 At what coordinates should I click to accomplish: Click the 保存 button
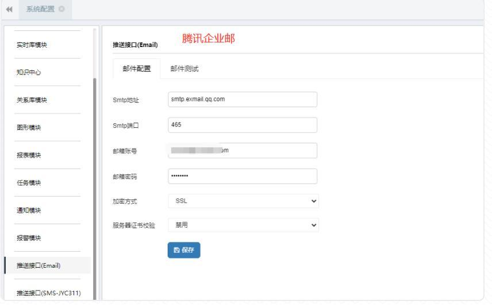(x=184, y=250)
